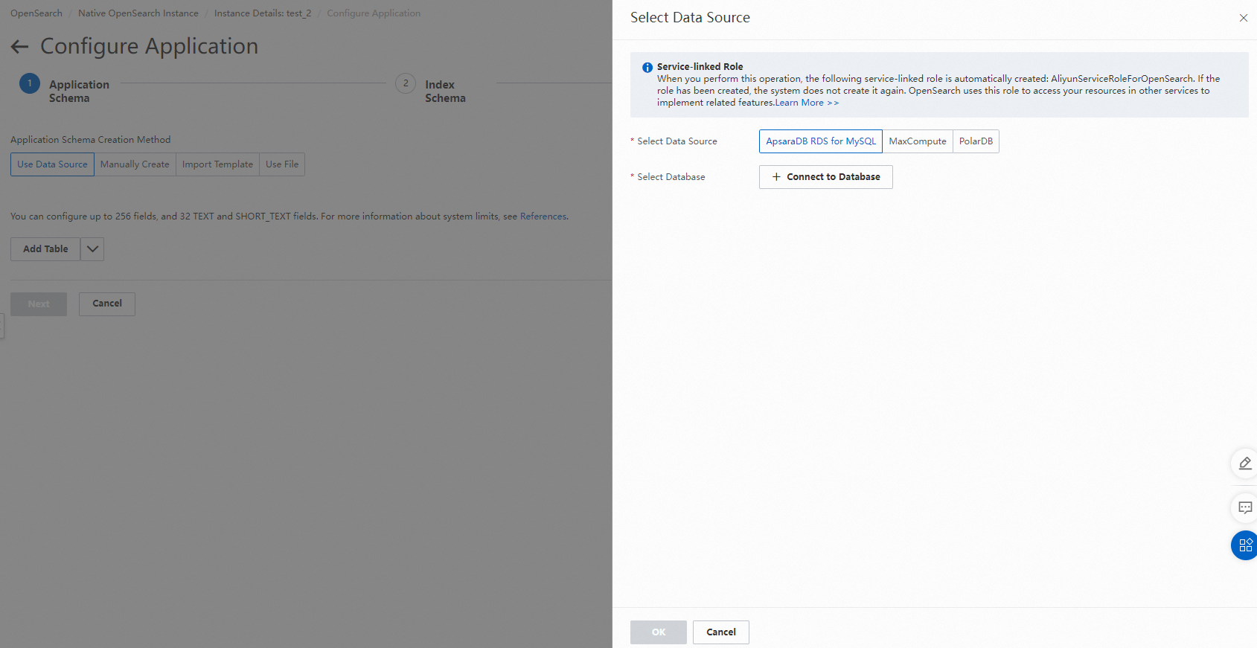Image resolution: width=1257 pixels, height=648 pixels.
Task: Click the Service-linked Role heading
Action: pos(700,67)
